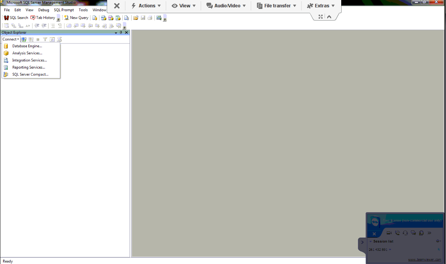The width and height of the screenshot is (446, 264).
Task: Open the View menu in SSMS
Action: point(29,10)
